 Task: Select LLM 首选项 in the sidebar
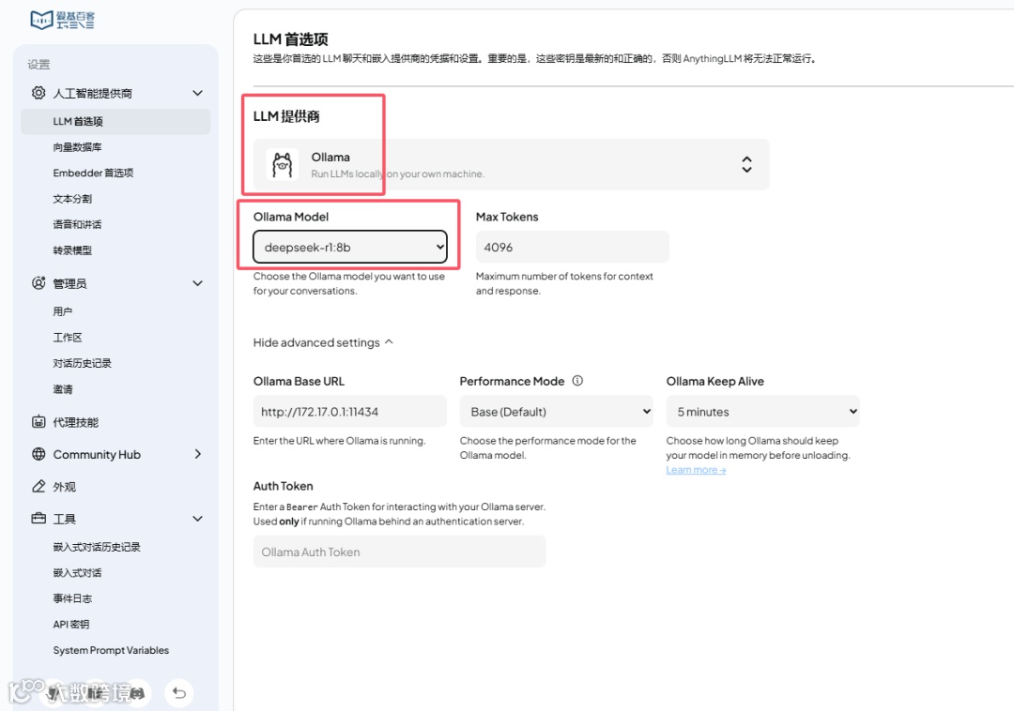pos(115,121)
